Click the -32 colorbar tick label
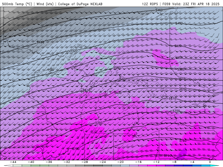Image resolution: width=223 pixels, height=167 pixels. [67, 162]
